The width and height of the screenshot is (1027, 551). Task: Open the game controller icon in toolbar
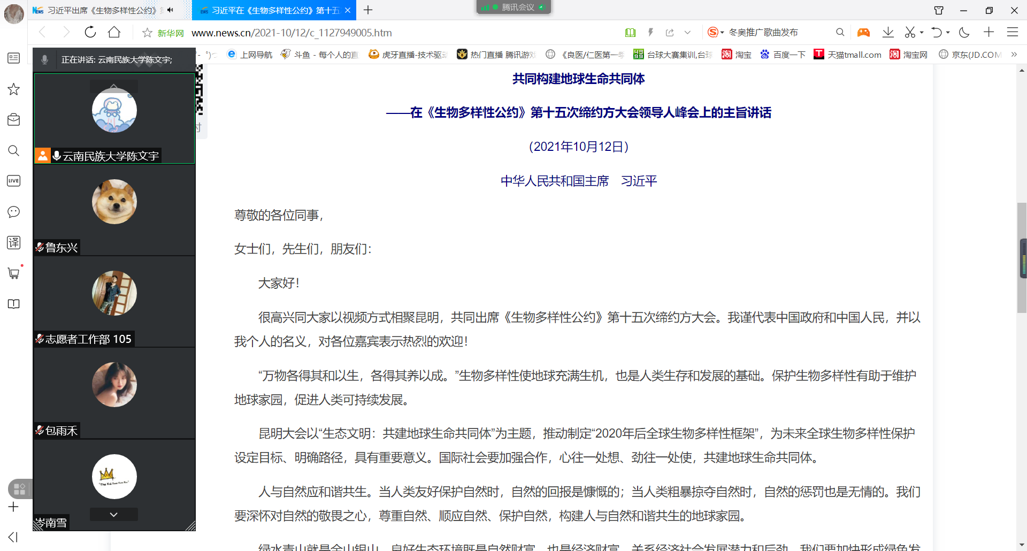pyautogui.click(x=863, y=33)
